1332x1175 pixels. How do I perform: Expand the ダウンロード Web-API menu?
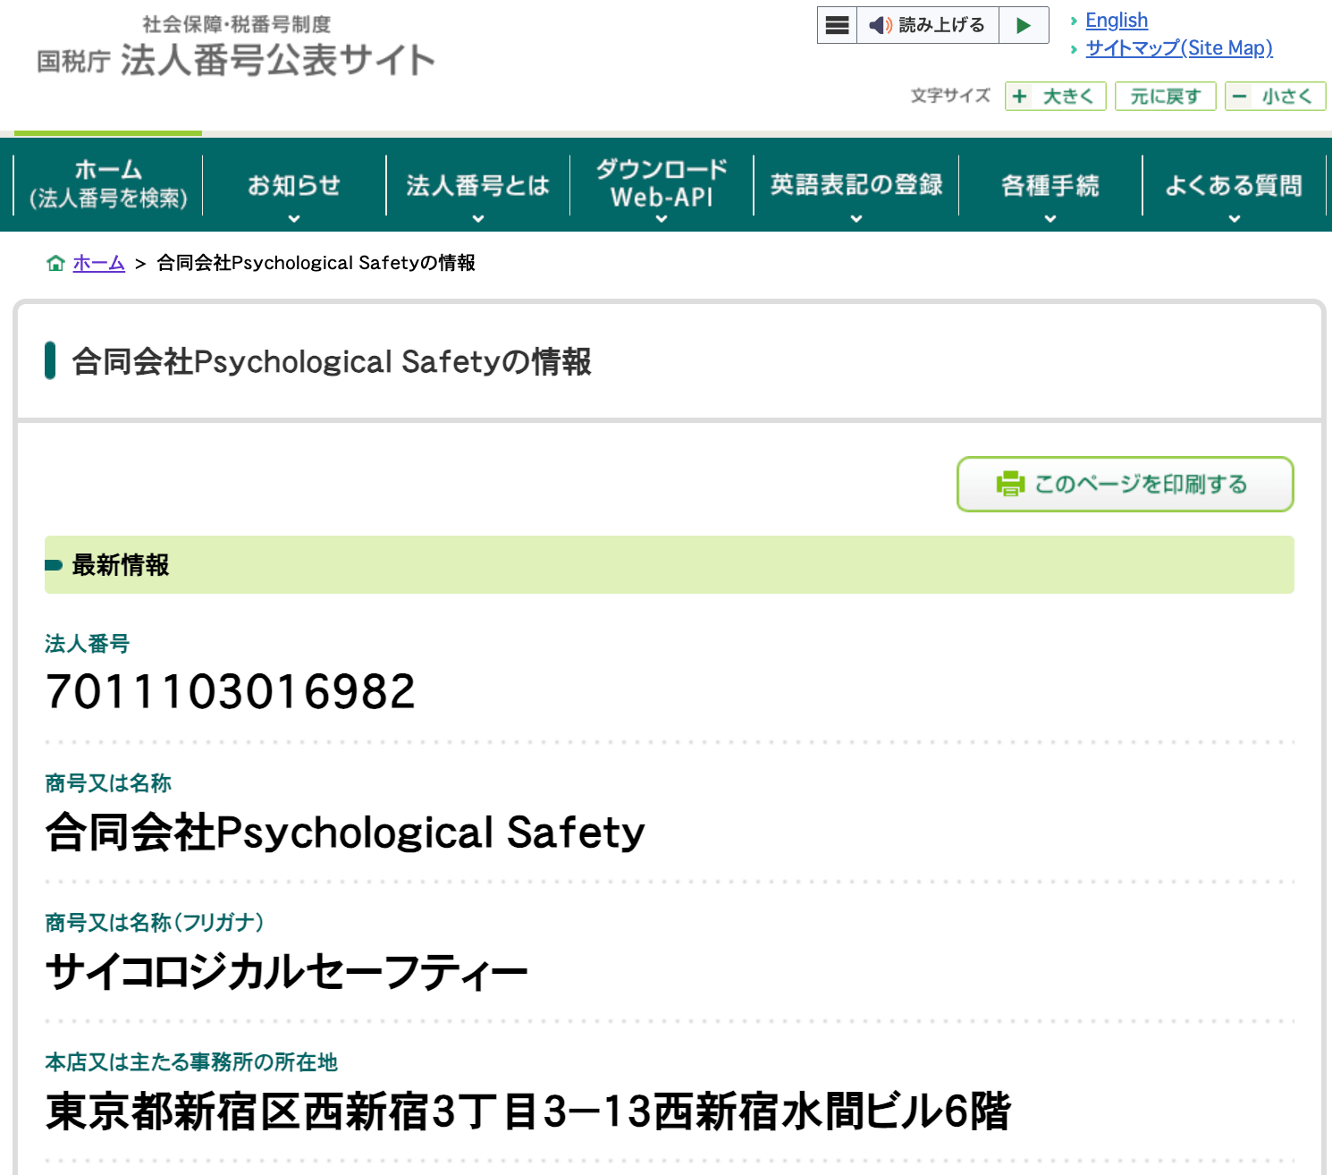pos(662,184)
